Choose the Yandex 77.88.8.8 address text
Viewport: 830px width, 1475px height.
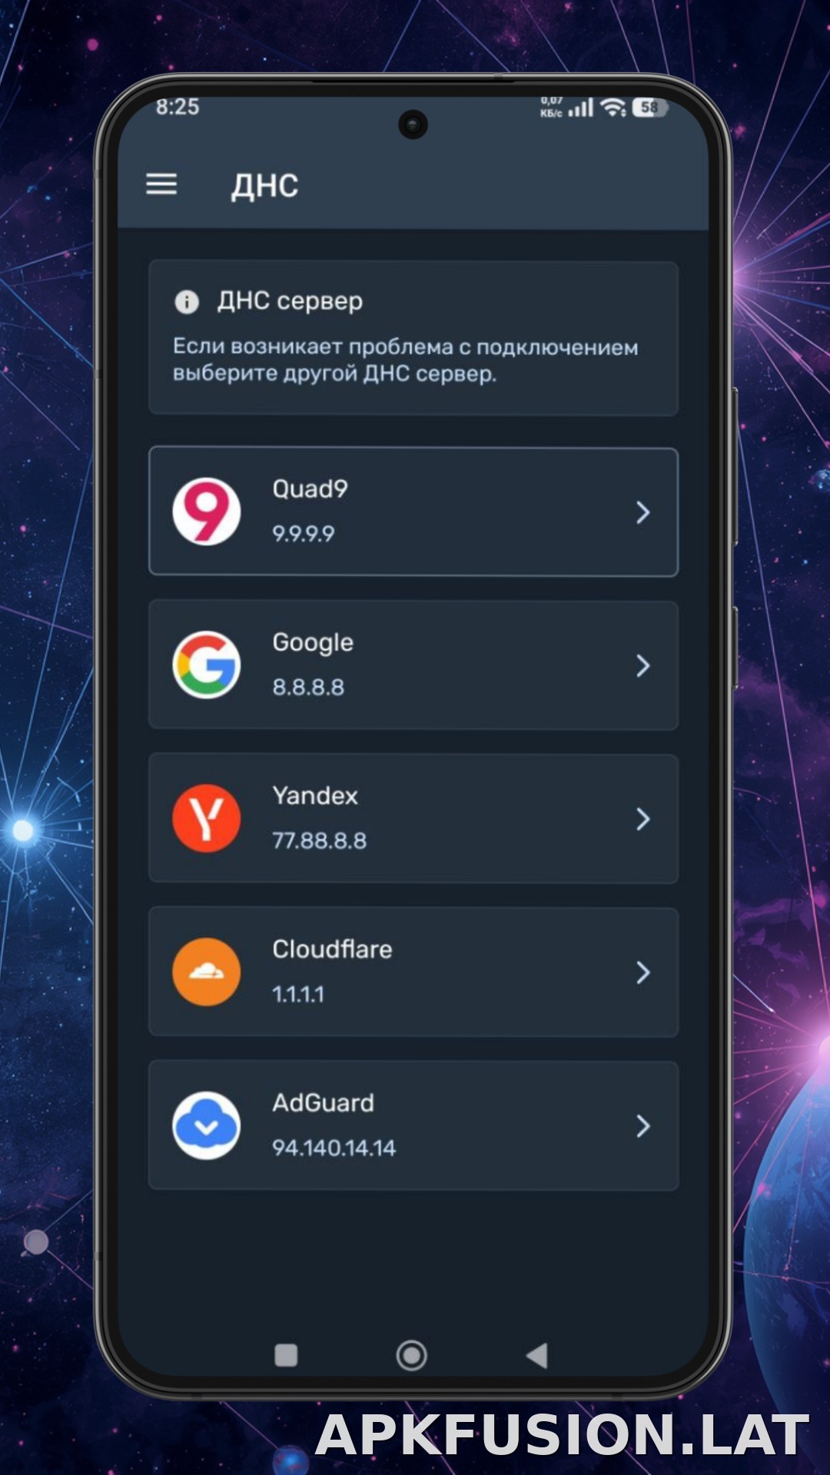pyautogui.click(x=319, y=840)
